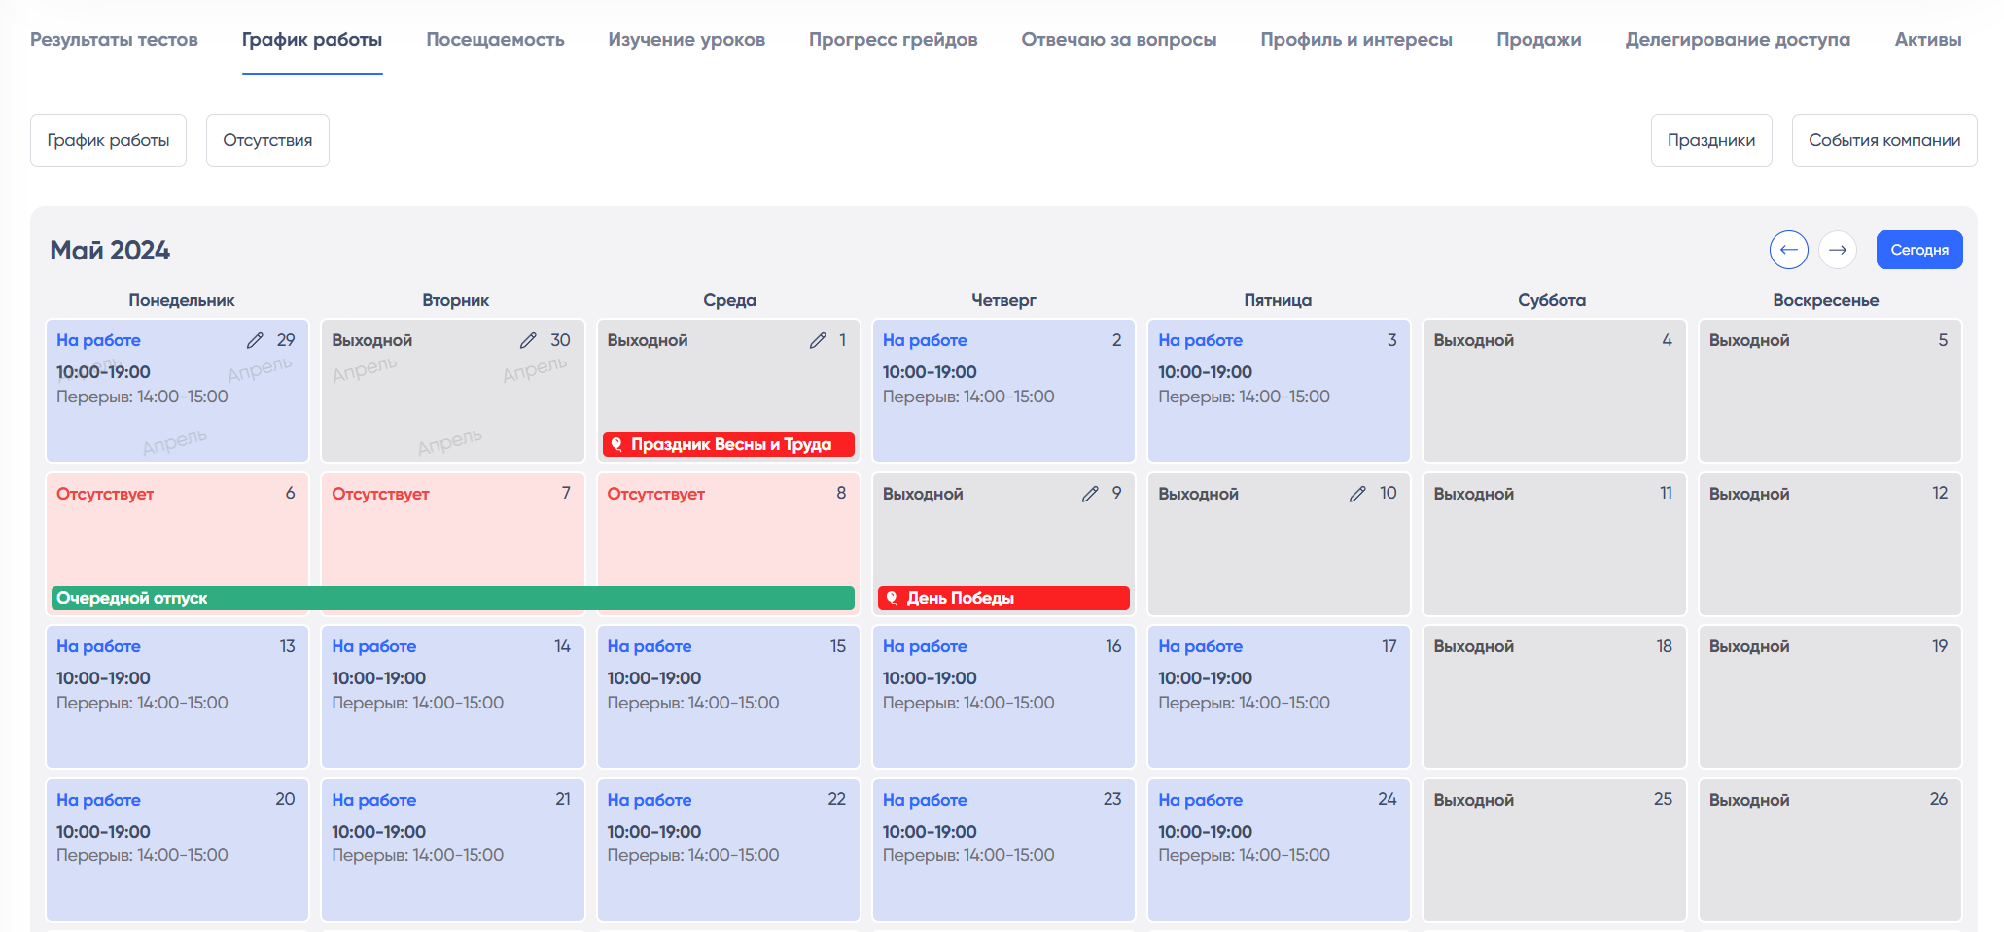This screenshot has height=932, width=2004.
Task: Open the Праздники button
Action: pyautogui.click(x=1710, y=141)
